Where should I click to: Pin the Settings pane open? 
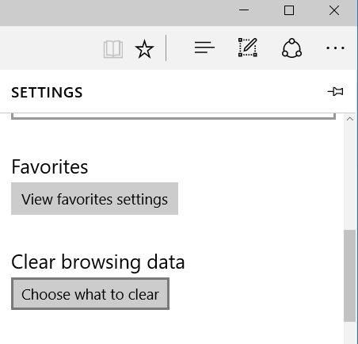coord(335,92)
